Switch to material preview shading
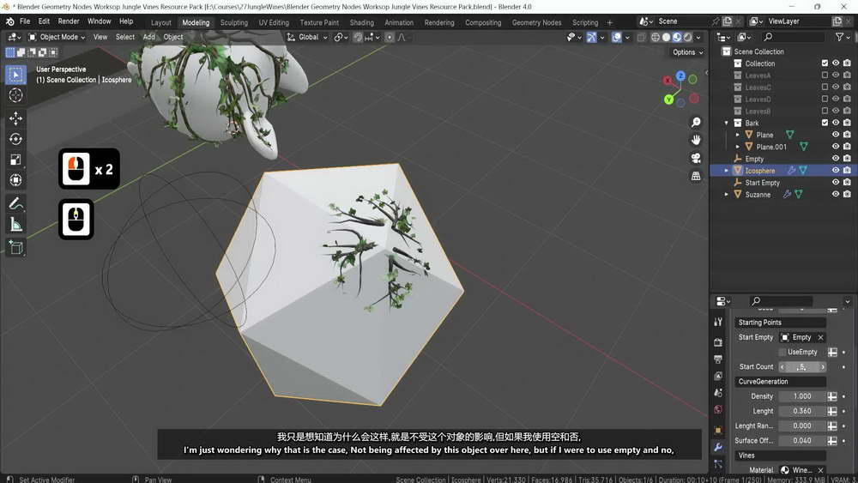This screenshot has height=483, width=858. coord(677,37)
